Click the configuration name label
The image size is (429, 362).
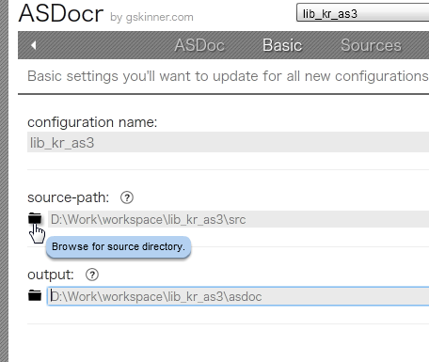coord(92,122)
